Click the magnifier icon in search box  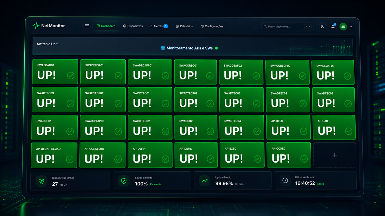265,26
